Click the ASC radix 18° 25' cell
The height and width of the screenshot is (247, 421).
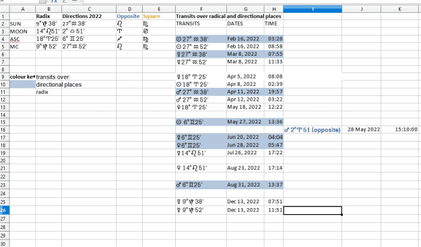coord(48,39)
